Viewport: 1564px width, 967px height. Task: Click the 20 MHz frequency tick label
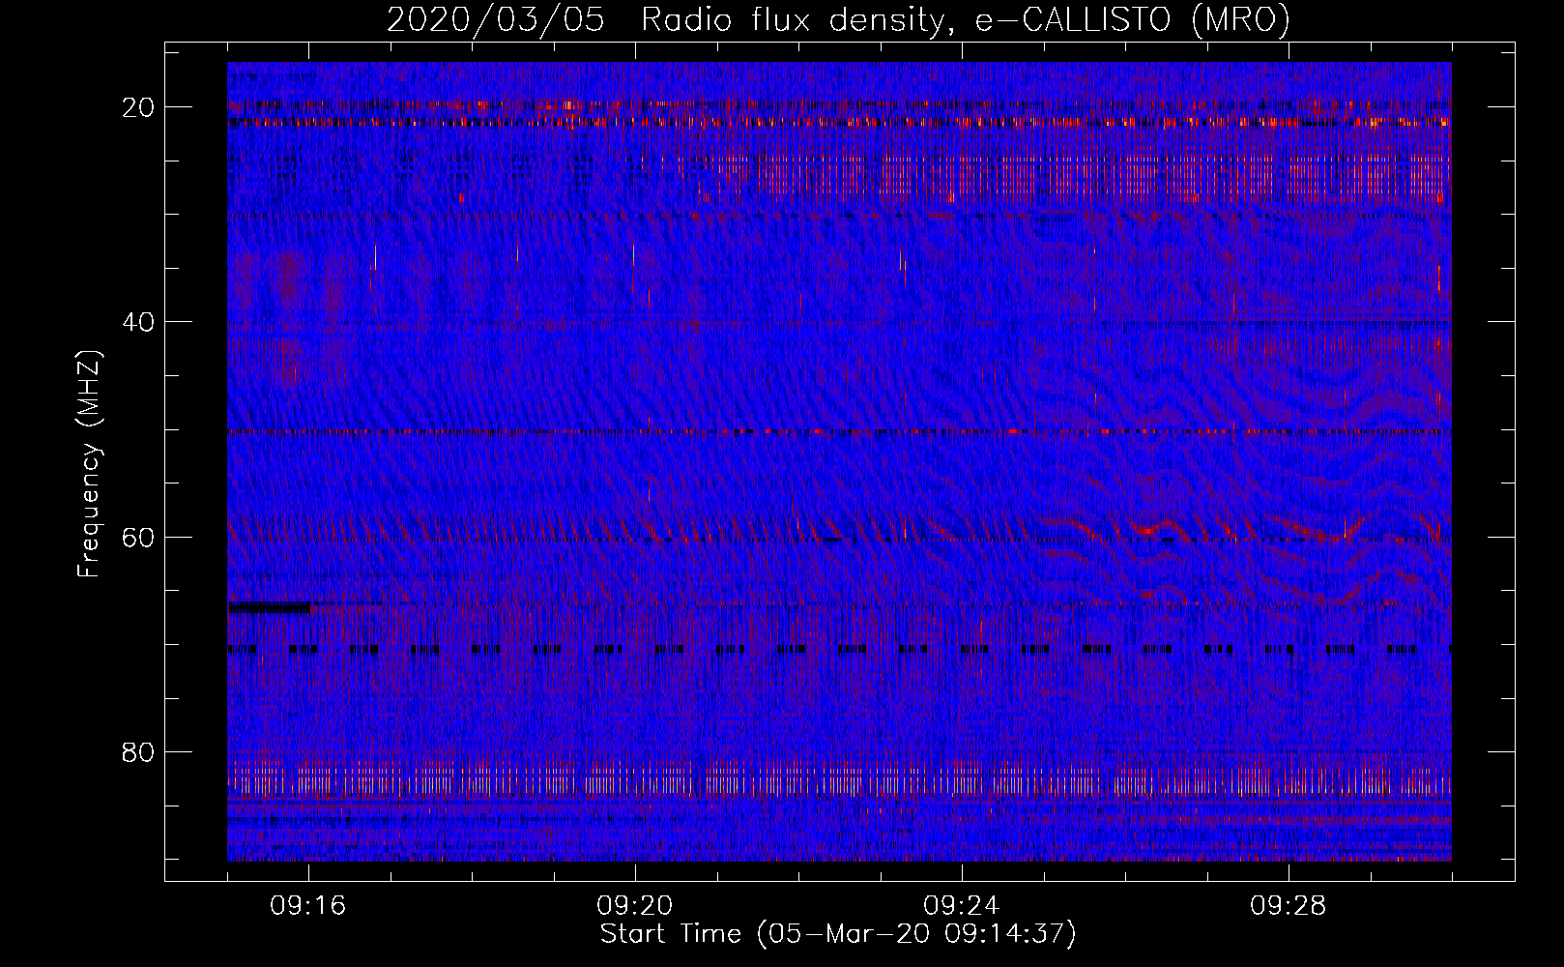pos(138,107)
